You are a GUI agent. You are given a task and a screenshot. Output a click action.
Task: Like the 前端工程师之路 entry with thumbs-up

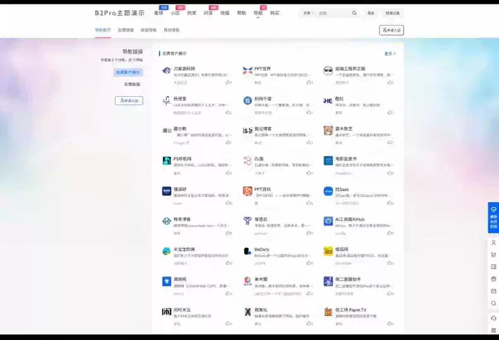click(390, 82)
